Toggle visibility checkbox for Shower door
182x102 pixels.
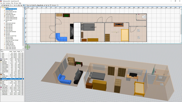click(22, 86)
